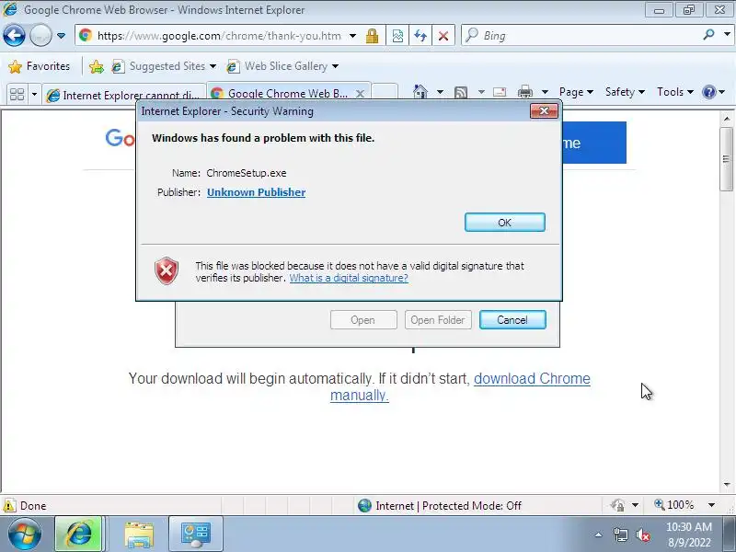Open the Page menu
Screen dimensions: 736x552
click(577, 92)
